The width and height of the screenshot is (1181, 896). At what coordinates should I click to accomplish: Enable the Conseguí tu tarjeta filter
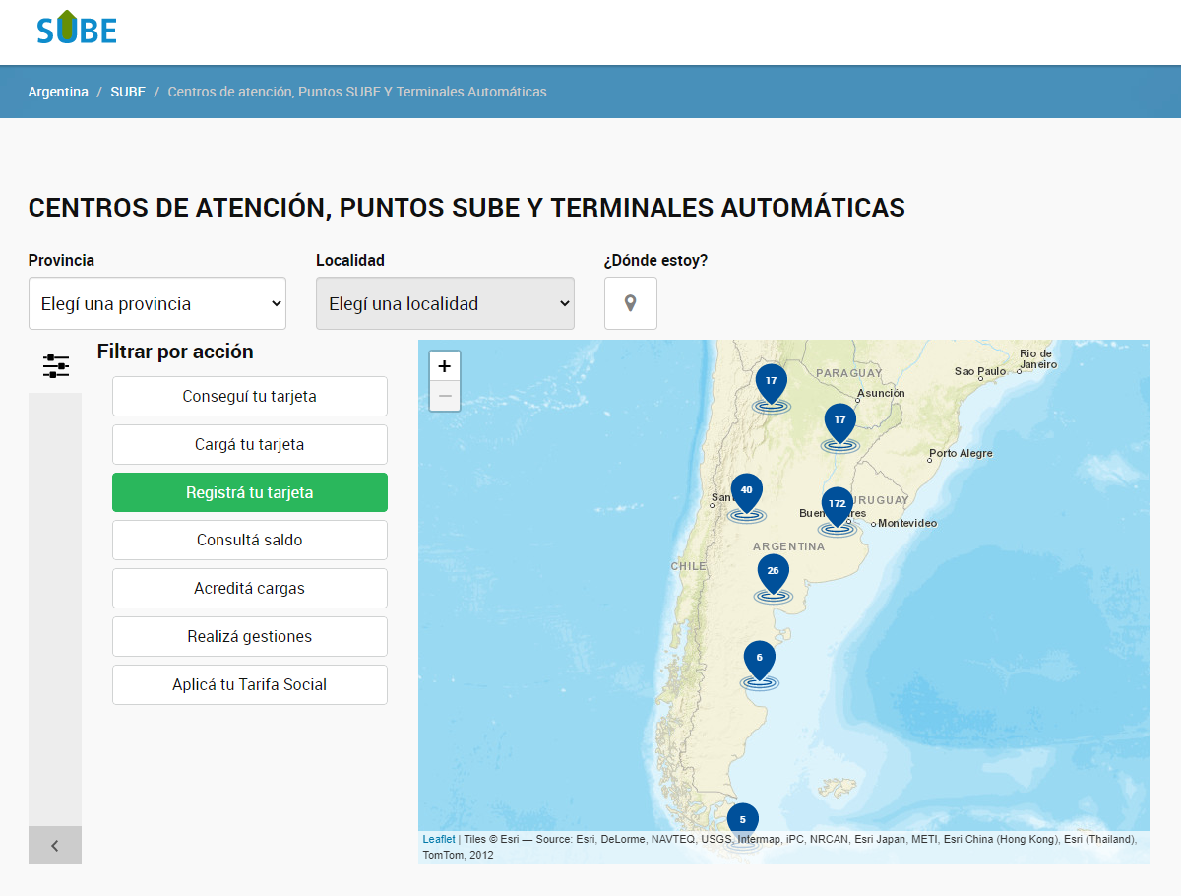click(249, 396)
